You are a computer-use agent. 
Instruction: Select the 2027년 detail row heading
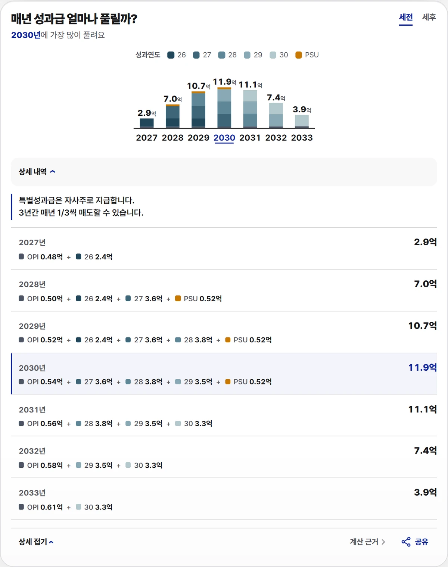point(32,243)
